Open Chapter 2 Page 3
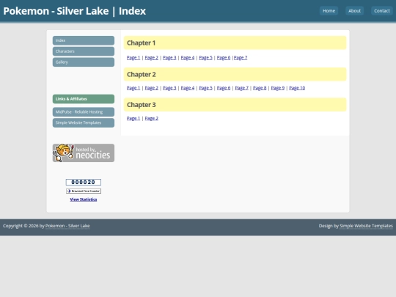 point(169,88)
